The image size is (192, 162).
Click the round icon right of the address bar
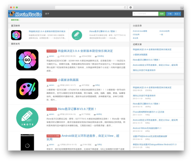pos(131,7)
